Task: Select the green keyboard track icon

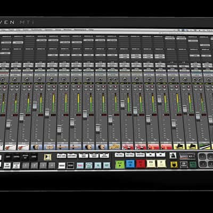Action: coord(204,146)
